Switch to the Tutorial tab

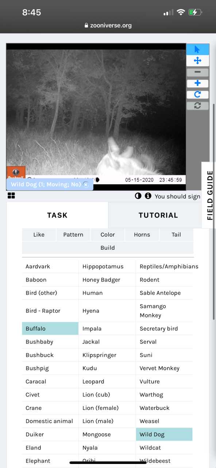click(158, 215)
